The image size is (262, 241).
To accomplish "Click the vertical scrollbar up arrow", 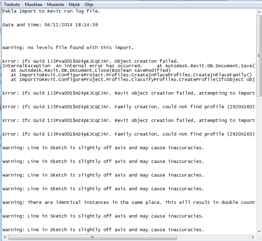I will click(259, 12).
